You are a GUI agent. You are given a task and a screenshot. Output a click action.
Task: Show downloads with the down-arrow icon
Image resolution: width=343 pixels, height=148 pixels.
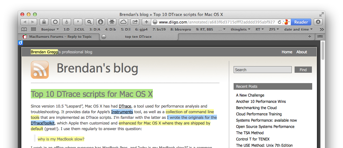point(318,22)
